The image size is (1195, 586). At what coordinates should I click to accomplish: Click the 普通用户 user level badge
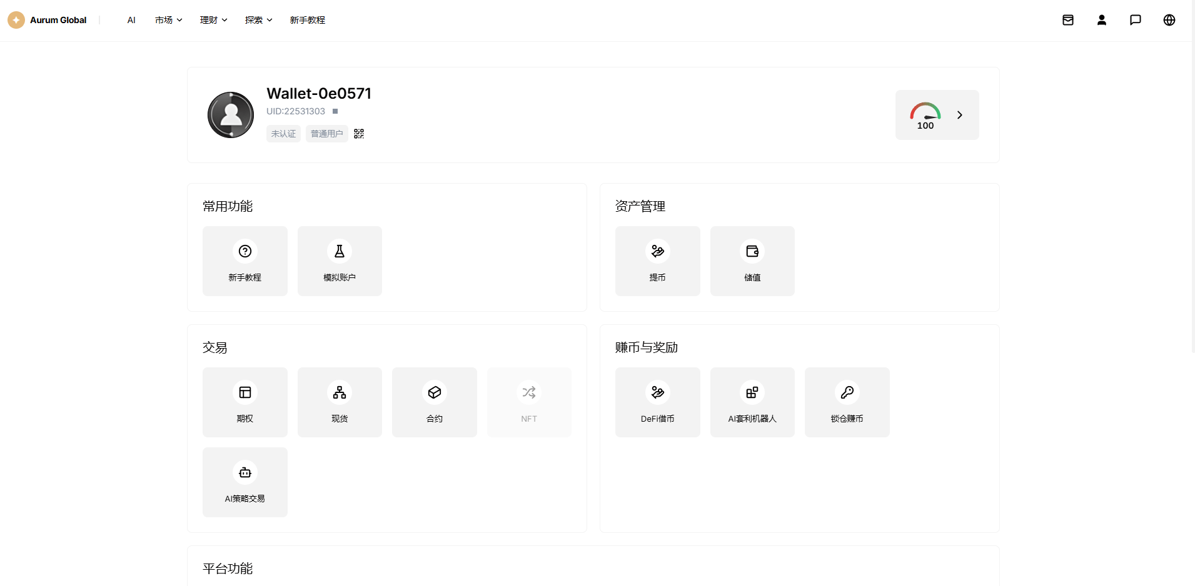tap(327, 134)
